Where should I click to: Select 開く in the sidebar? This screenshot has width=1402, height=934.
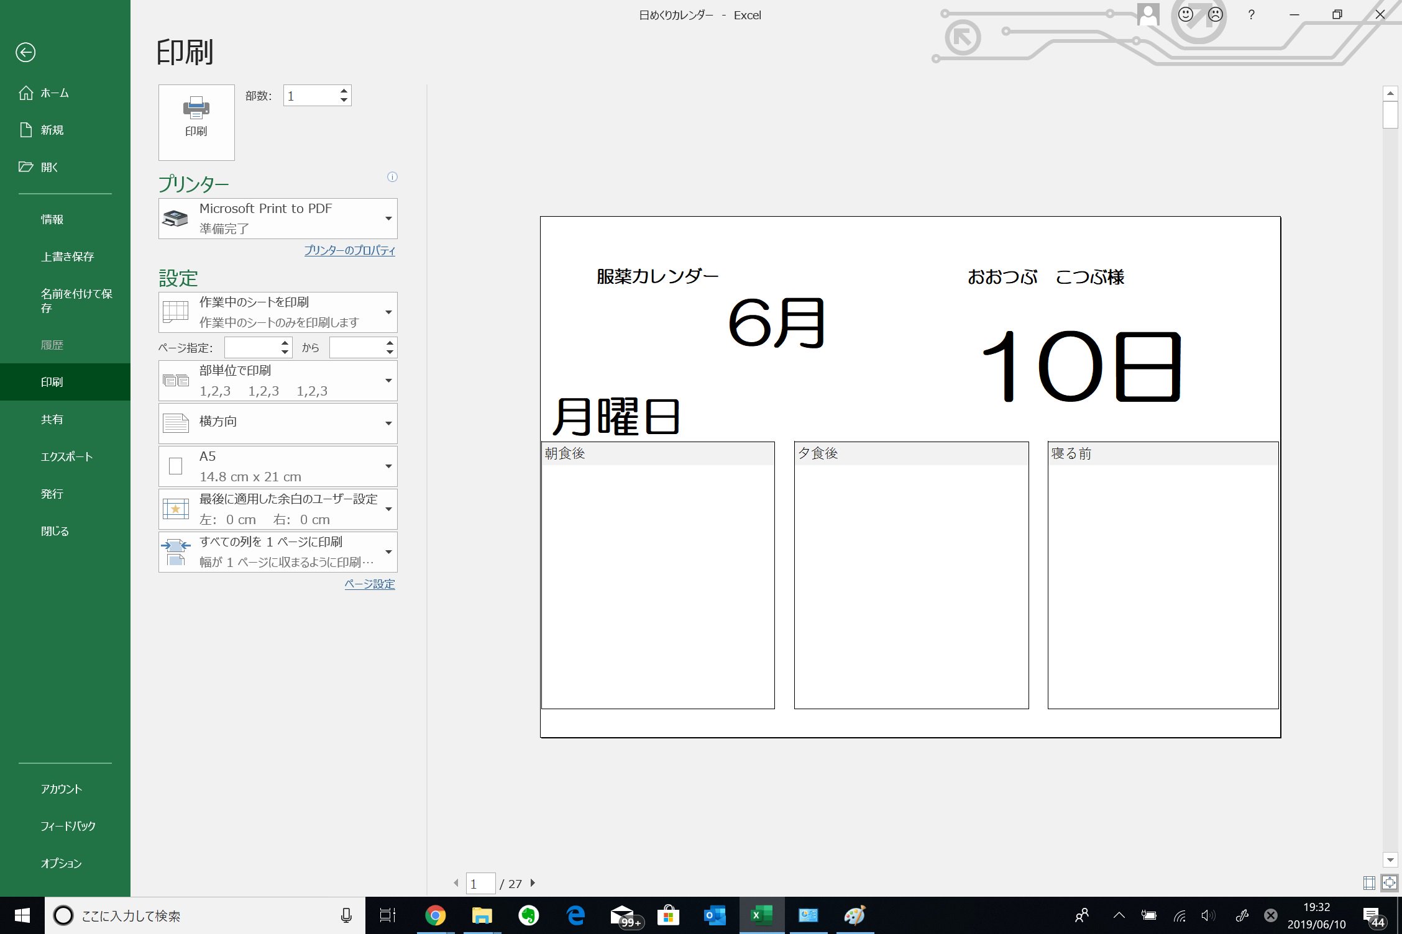tap(65, 167)
